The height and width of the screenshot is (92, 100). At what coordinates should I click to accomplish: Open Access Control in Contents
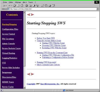pos(8,34)
